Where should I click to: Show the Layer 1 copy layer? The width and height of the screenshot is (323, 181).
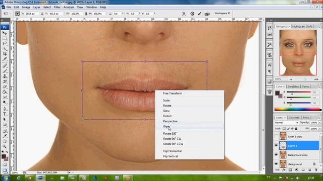tap(276, 136)
